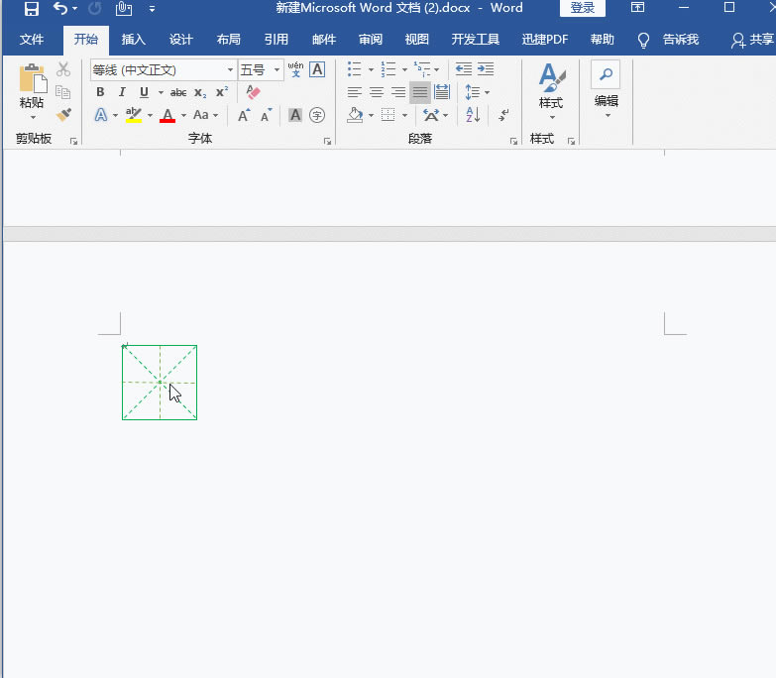Click the 登录 sign-in button
Image resolution: width=776 pixels, height=678 pixels.
[x=582, y=9]
